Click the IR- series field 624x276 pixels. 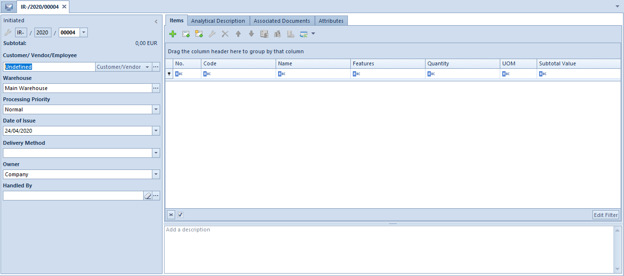[21, 32]
